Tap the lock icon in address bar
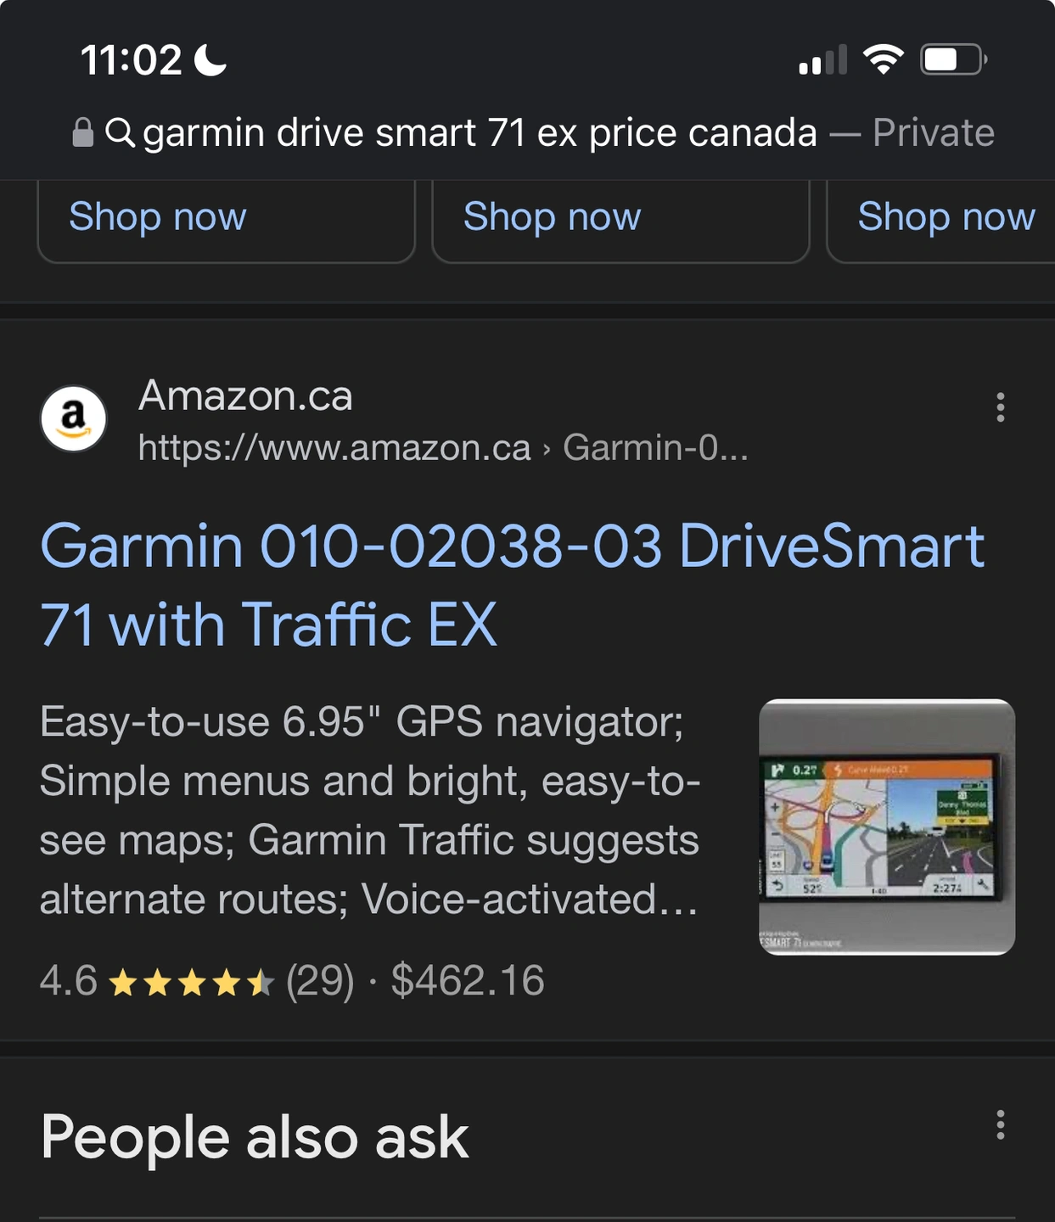This screenshot has width=1055, height=1222. pos(82,132)
